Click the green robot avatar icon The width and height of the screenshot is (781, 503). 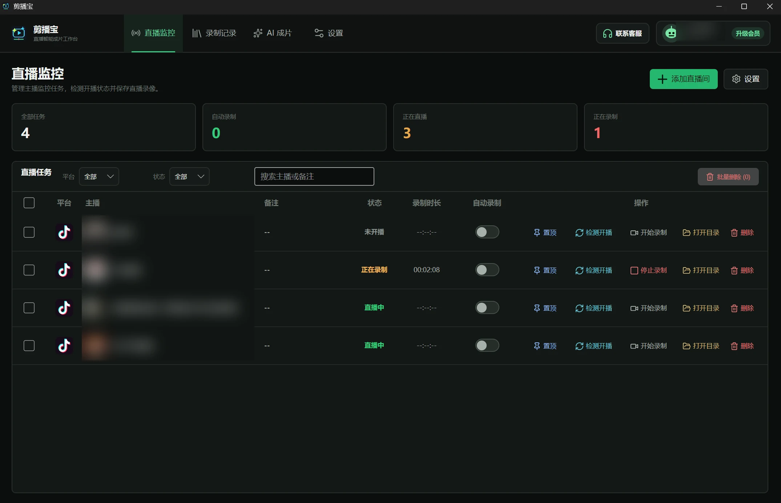pos(671,33)
